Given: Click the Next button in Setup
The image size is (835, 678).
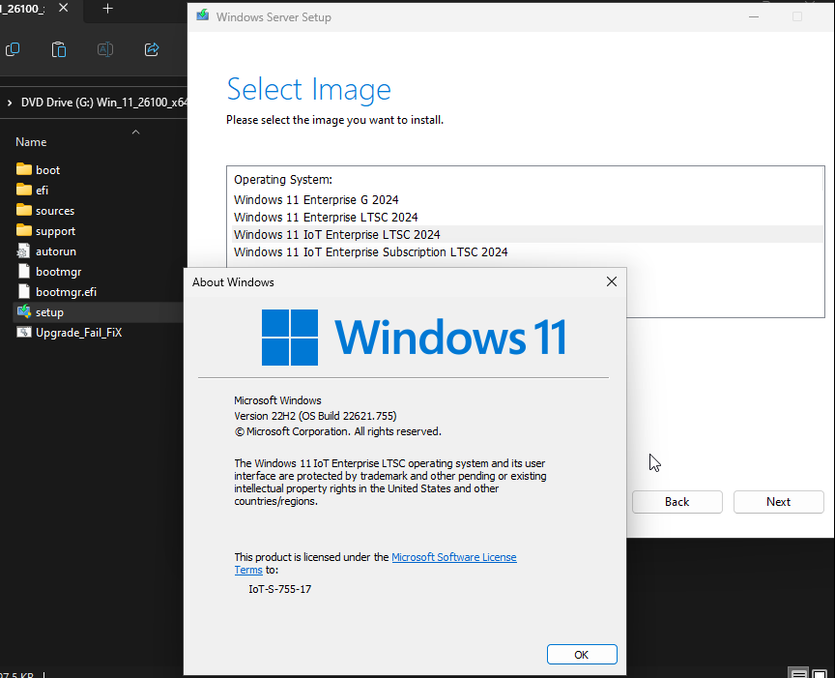Looking at the screenshot, I should [779, 502].
